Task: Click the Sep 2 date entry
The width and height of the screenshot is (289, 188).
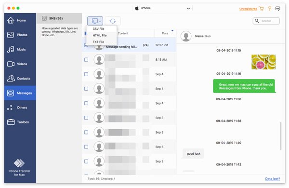Action: [159, 161]
